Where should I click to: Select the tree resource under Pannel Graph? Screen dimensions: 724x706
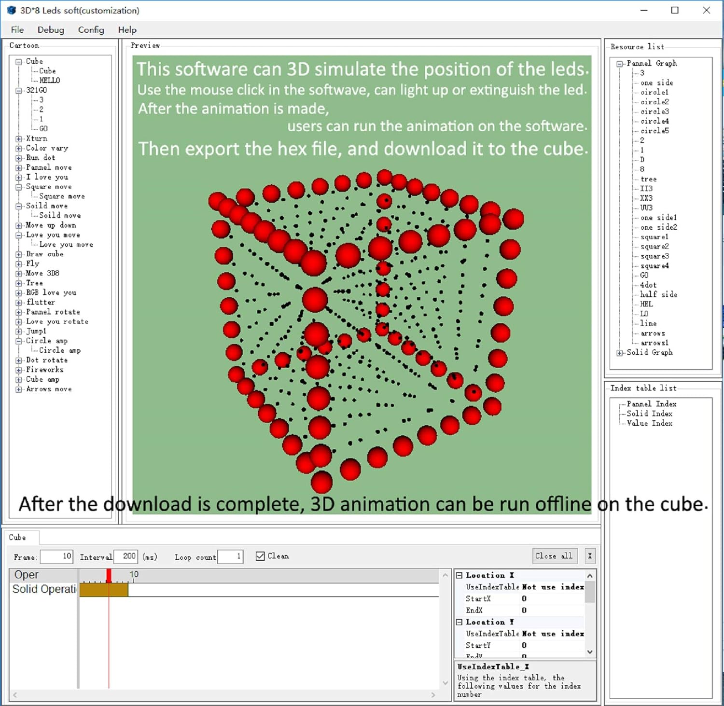(649, 179)
